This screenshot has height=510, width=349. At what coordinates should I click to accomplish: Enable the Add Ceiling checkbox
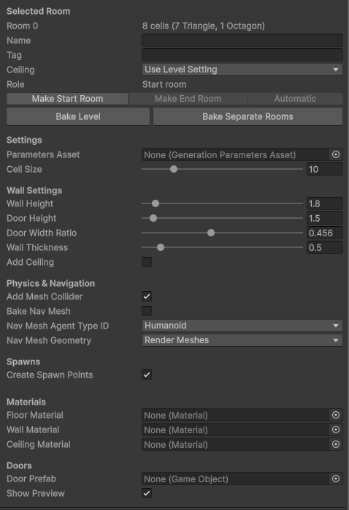click(147, 262)
